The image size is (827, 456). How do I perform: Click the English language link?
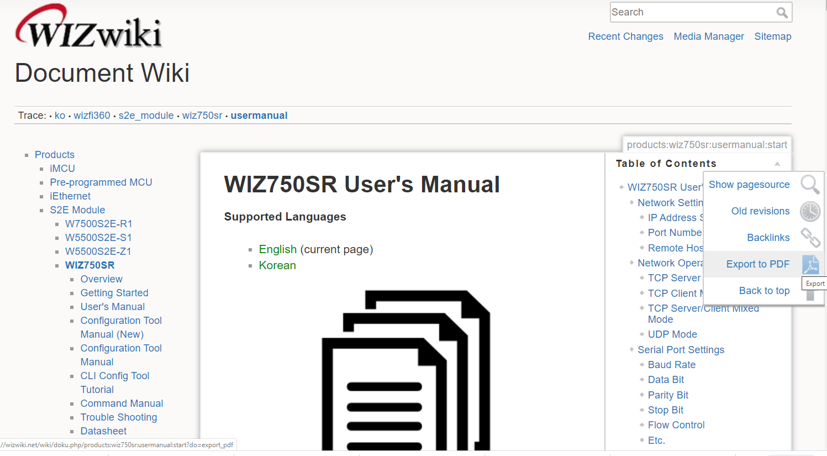click(x=277, y=249)
